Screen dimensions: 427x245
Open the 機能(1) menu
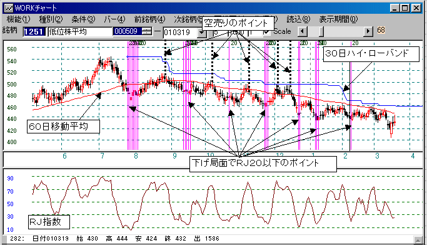pyautogui.click(x=18, y=19)
